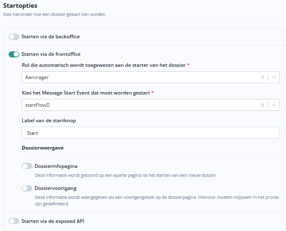
Task: Enable the Starten via de backoffice toggle
Action: 14,37
